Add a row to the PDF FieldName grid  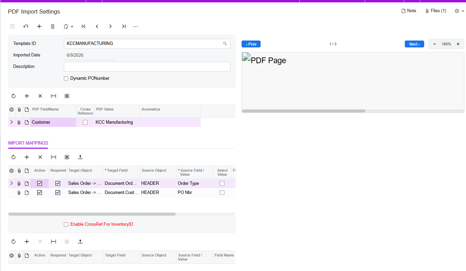[27, 96]
